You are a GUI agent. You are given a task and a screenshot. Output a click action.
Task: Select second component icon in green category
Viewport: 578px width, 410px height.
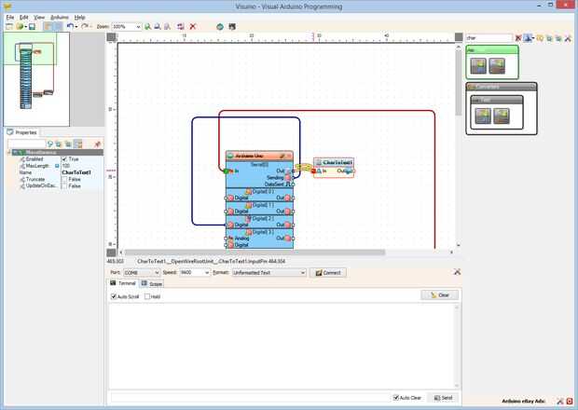497,66
